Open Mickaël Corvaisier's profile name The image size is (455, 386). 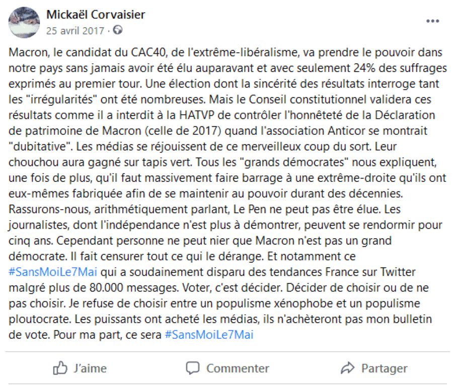95,15
